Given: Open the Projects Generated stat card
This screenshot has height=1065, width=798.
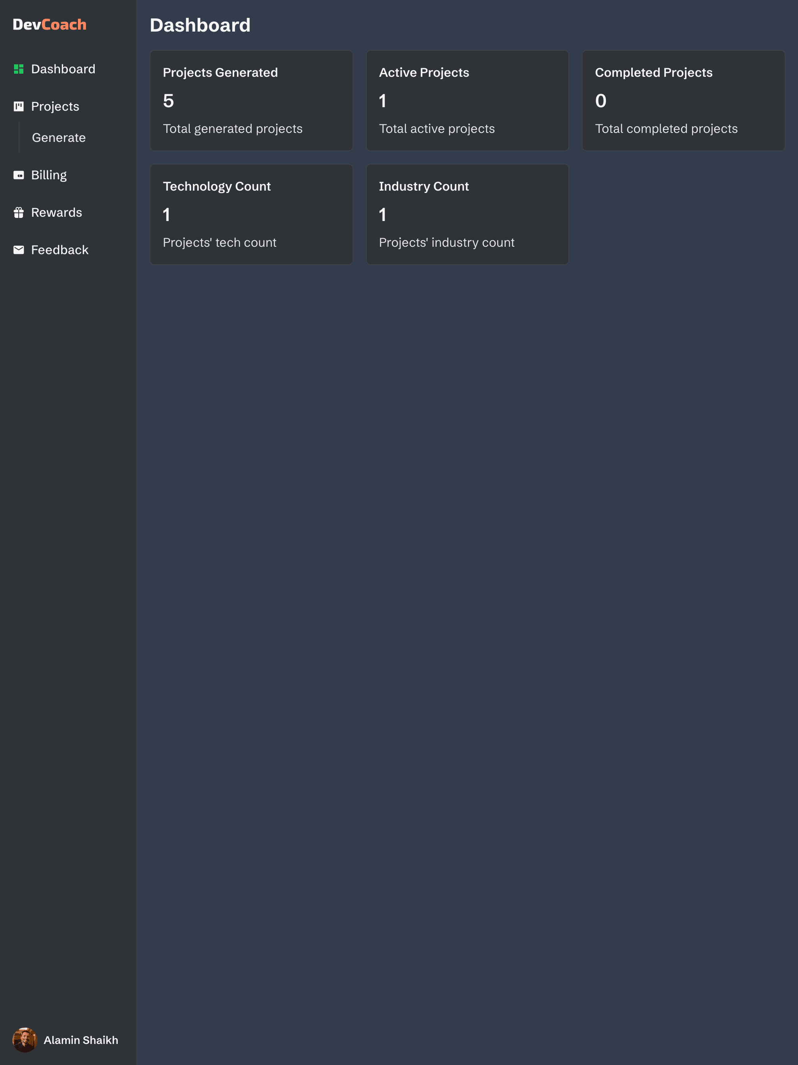Looking at the screenshot, I should 251,100.
